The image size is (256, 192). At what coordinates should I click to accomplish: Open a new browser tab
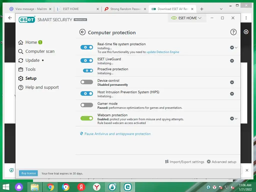(x=202, y=9)
